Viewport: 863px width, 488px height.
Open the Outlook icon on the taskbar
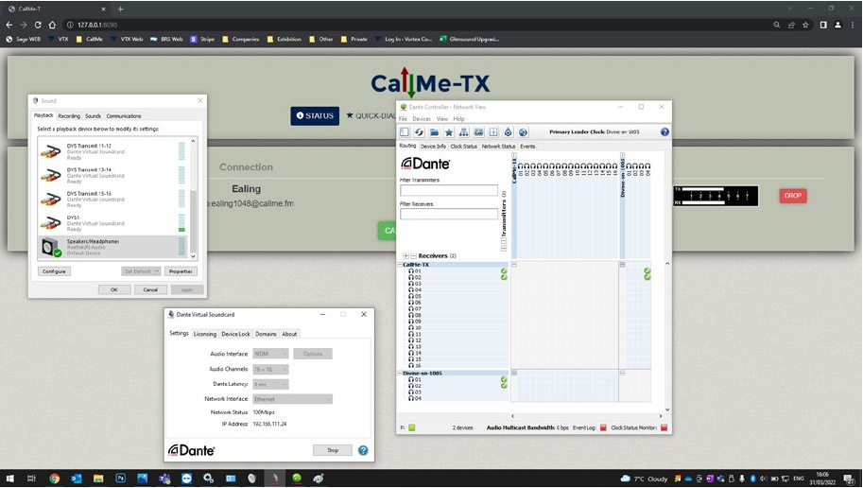pyautogui.click(x=76, y=479)
